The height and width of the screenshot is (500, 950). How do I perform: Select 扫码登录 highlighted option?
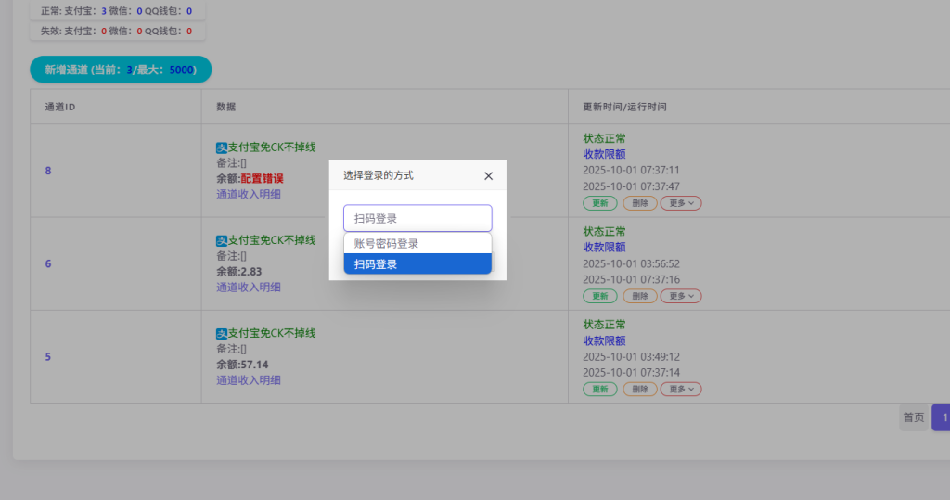point(417,264)
